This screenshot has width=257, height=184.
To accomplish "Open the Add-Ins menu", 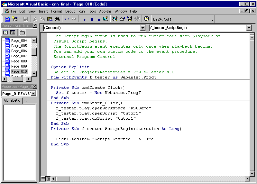I will point(105,11).
